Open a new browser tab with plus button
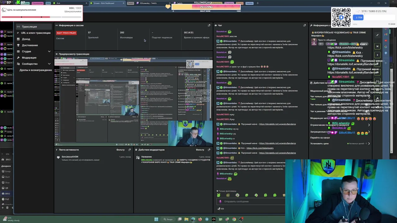The image size is (397, 223). [x=257, y=3]
